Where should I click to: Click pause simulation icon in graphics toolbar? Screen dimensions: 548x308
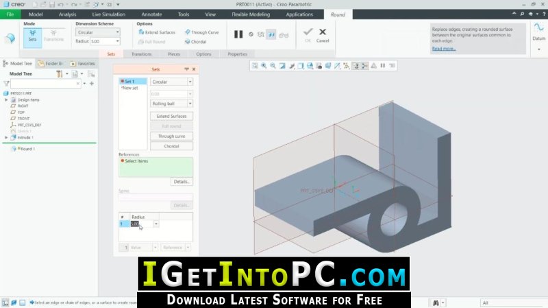pyautogui.click(x=383, y=66)
